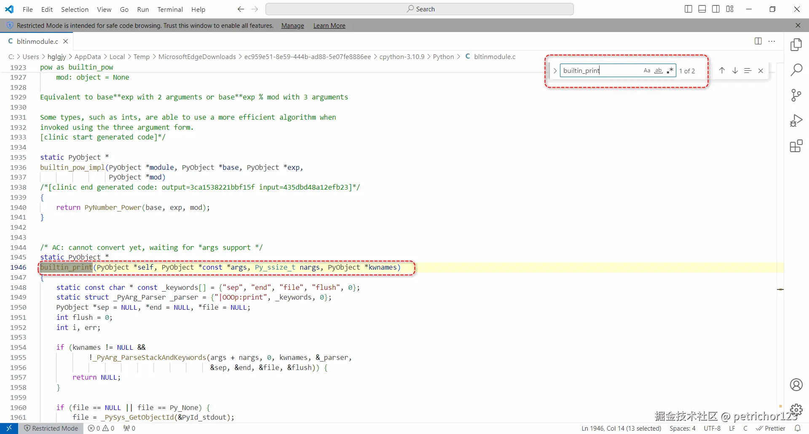Expand Replace mode in find widget
Screen dimensions: 809x434
pyautogui.click(x=555, y=71)
